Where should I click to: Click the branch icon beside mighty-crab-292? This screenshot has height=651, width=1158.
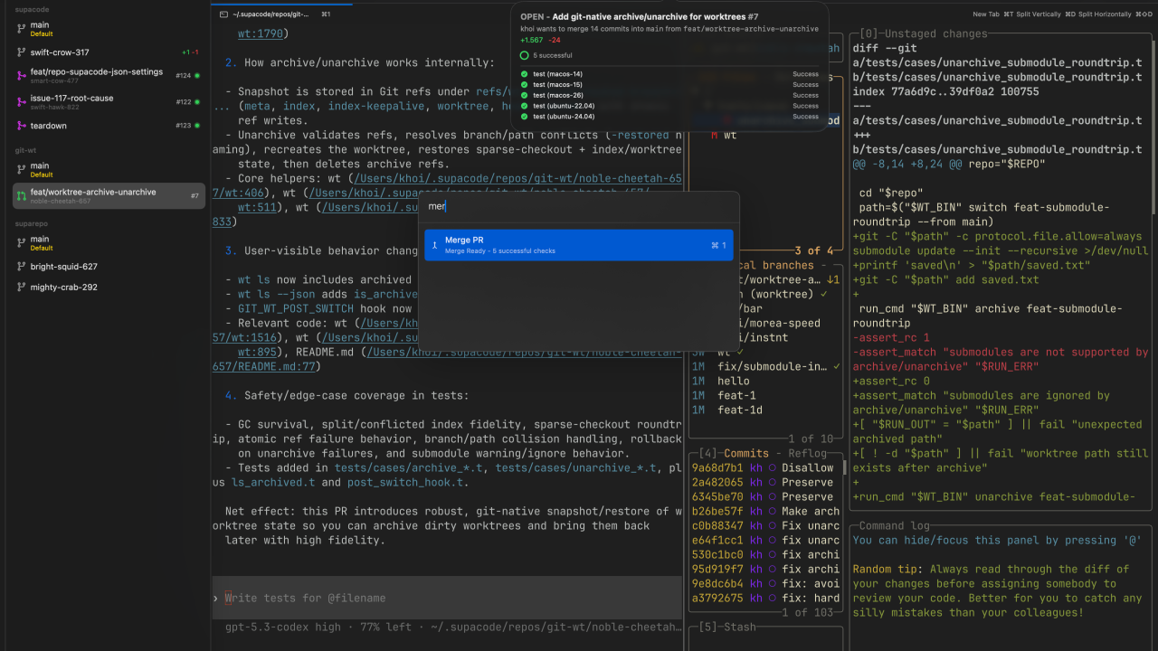(21, 288)
